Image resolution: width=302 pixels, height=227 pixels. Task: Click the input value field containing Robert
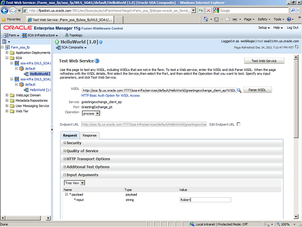[205, 200]
